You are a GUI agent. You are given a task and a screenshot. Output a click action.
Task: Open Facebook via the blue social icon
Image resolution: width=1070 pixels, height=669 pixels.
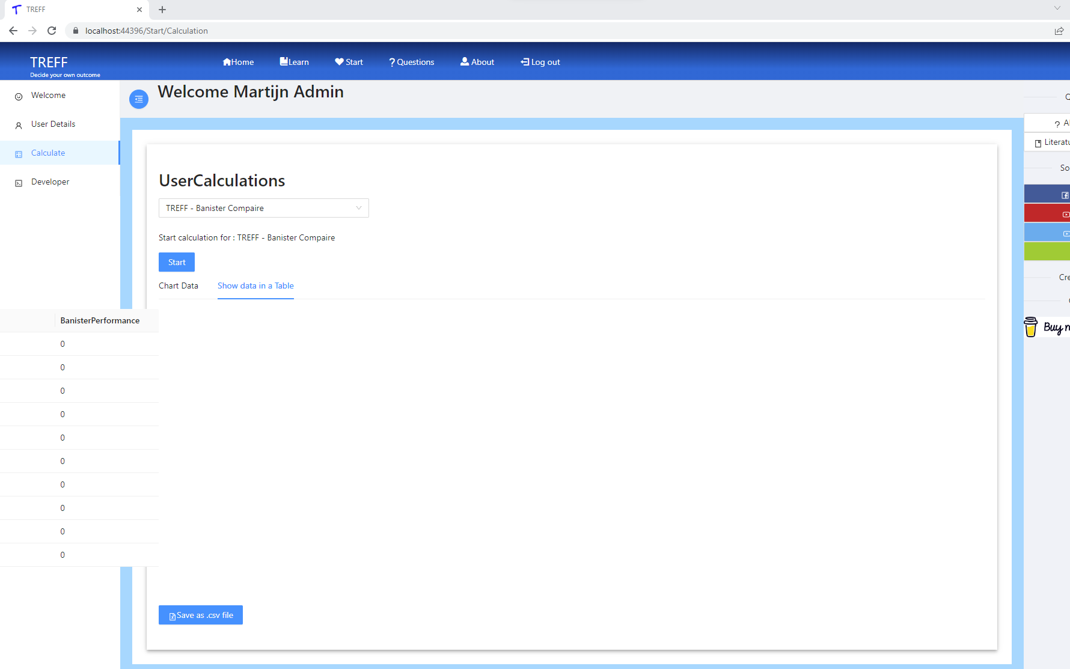[1064, 194]
